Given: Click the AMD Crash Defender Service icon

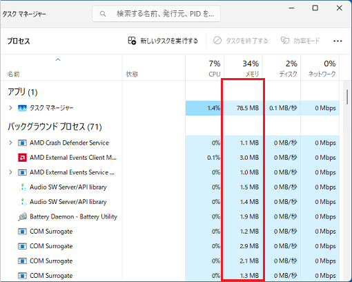Looking at the screenshot, I should click(22, 143).
